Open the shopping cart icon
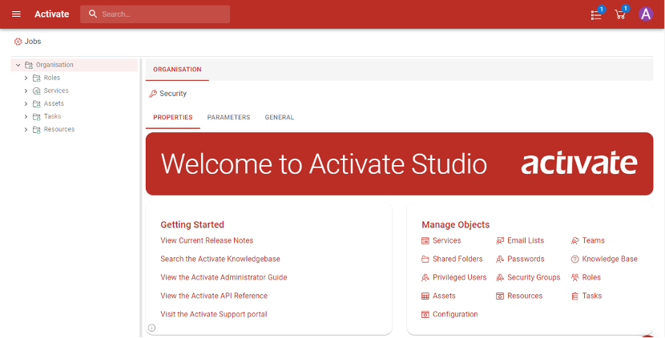Image resolution: width=665 pixels, height=338 pixels. (x=620, y=14)
